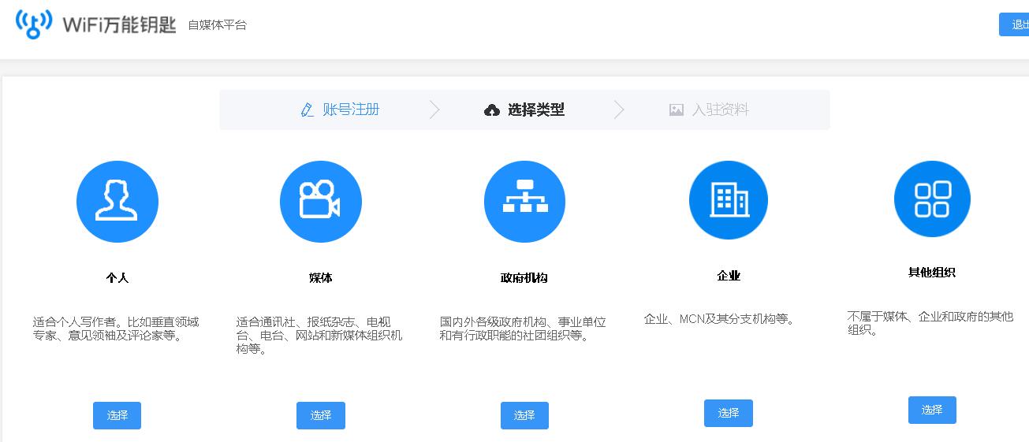Click the 自媒体平台 header text
Viewport: 1029px width, 442px height.
217,25
